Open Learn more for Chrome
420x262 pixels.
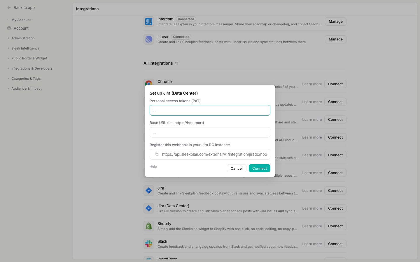(312, 84)
